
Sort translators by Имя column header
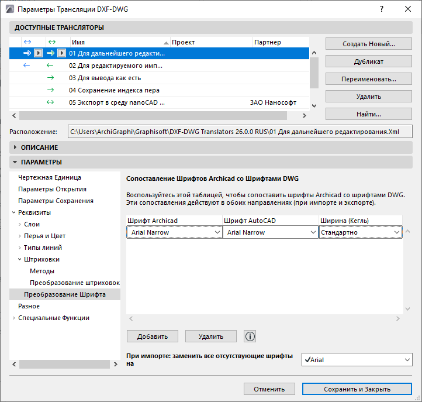[x=120, y=42]
